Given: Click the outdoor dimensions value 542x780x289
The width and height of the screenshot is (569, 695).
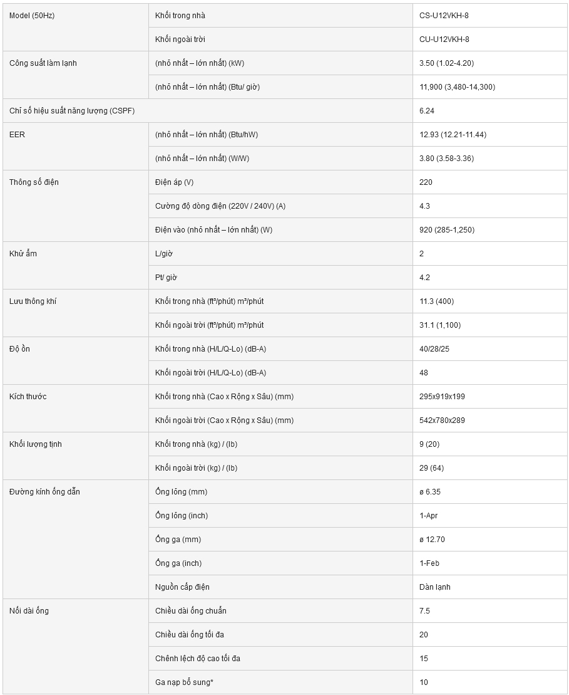Looking at the screenshot, I should [442, 421].
